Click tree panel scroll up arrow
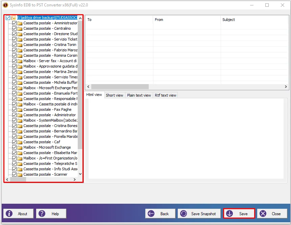 pyautogui.click(x=80, y=18)
